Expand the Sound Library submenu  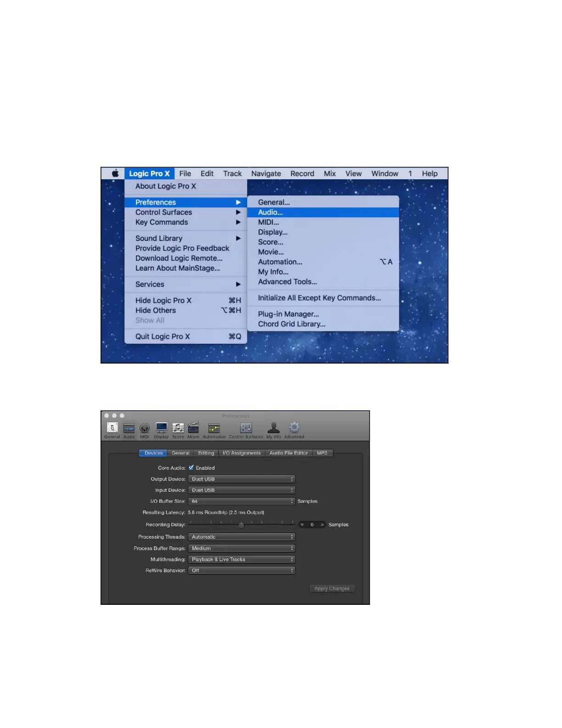(x=185, y=238)
